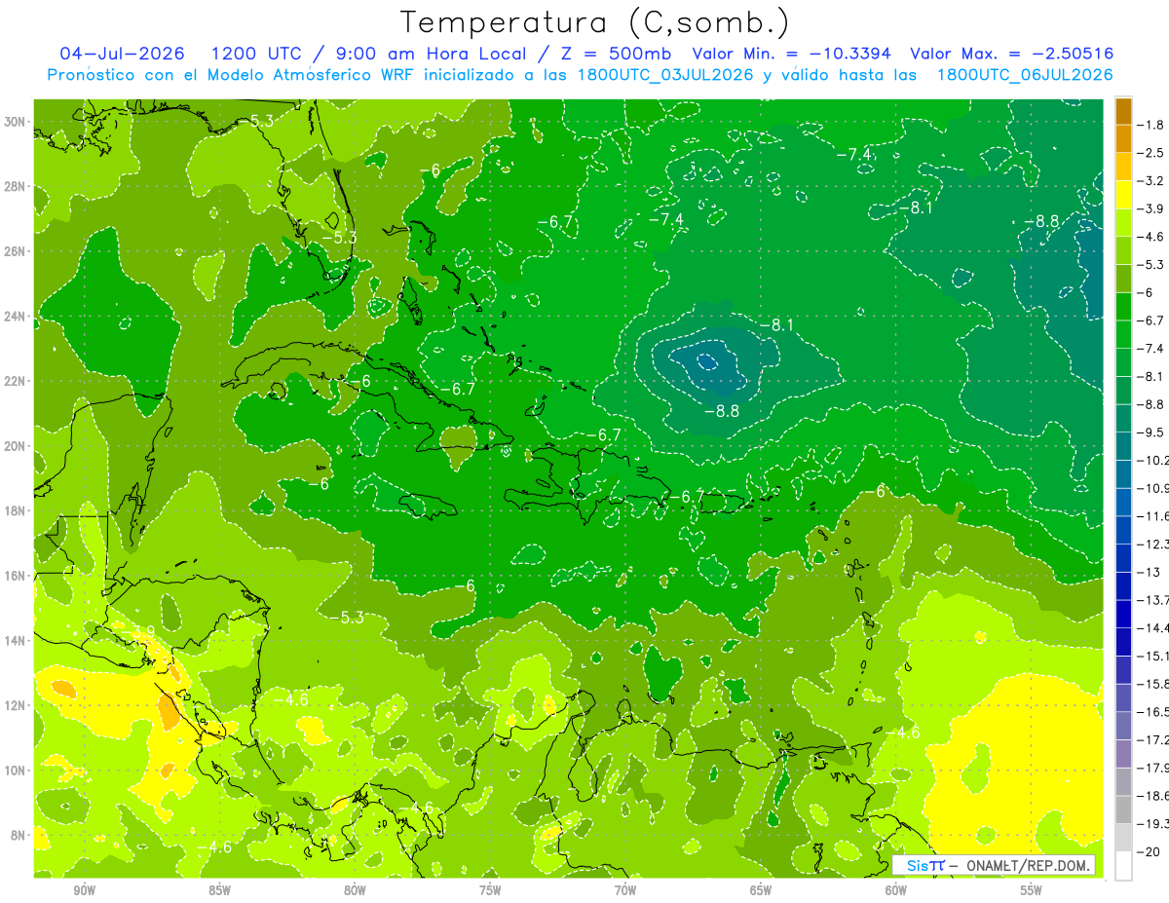Viewport: 1169px width, 903px height.
Task: Pick the legend swatch between -2.5 and -3.2
Action: [x=1123, y=167]
